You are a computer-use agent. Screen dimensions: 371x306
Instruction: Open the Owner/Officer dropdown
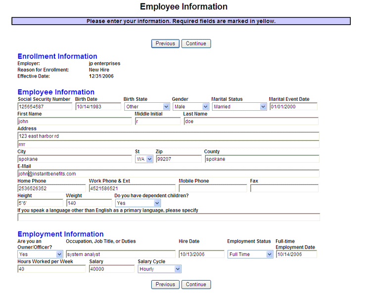40,254
